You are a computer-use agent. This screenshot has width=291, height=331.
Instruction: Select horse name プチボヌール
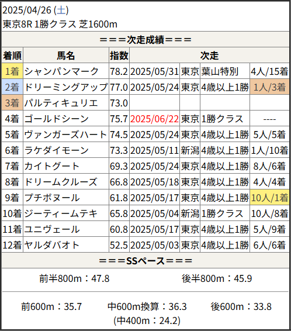click(52, 198)
